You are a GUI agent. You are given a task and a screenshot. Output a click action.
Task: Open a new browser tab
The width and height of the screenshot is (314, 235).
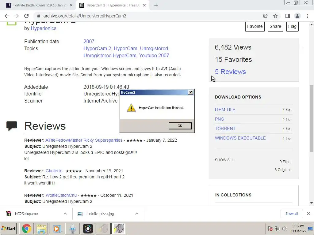click(x=156, y=6)
